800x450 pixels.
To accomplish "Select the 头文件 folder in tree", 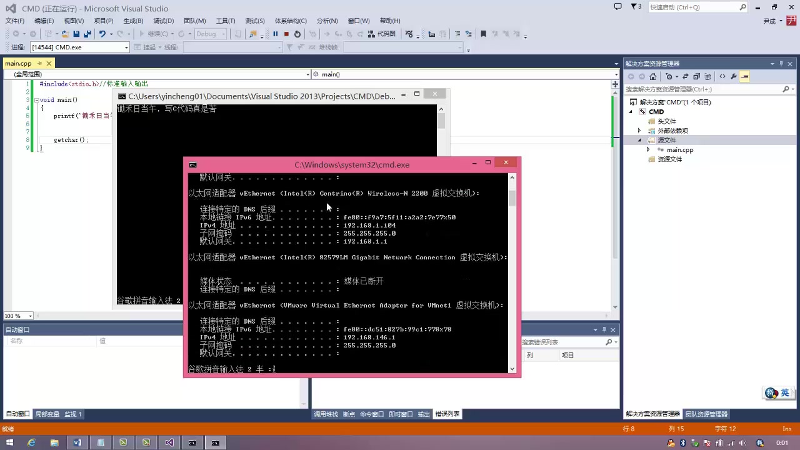I will (666, 121).
